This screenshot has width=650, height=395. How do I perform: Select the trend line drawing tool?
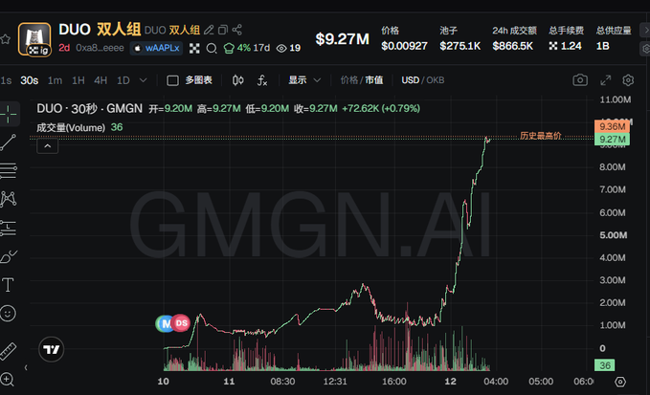(9, 142)
